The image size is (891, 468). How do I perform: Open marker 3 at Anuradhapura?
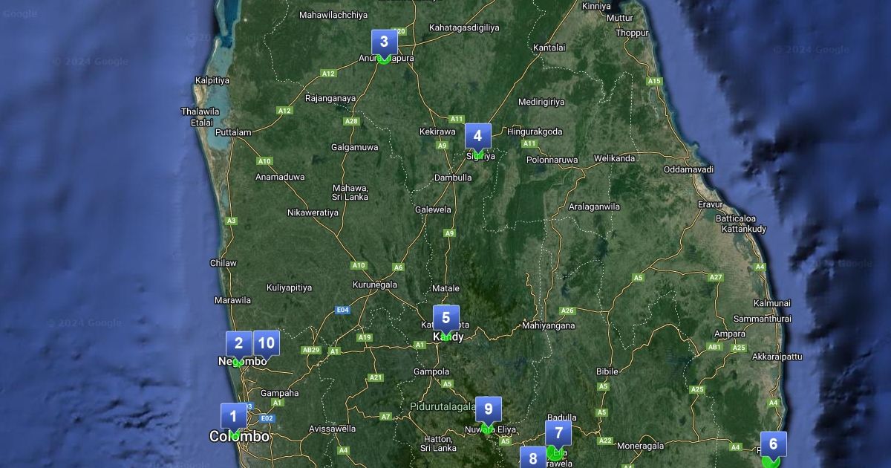coord(384,42)
